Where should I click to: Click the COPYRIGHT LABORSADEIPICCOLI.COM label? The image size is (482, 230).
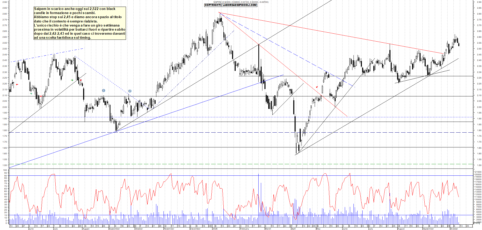pos(231,5)
